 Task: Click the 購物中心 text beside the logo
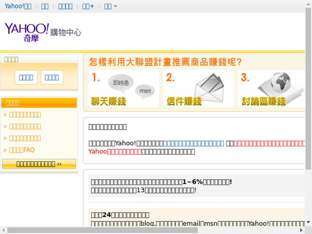(66, 32)
